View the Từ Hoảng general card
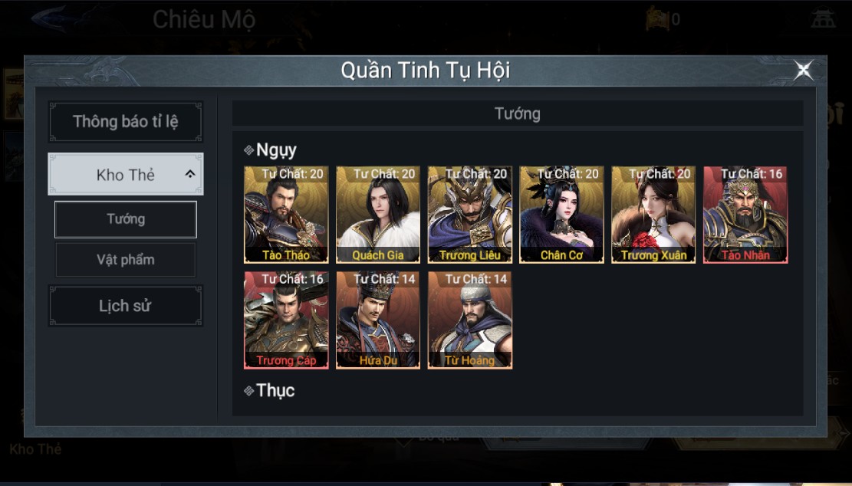This screenshot has height=486, width=852. (469, 320)
